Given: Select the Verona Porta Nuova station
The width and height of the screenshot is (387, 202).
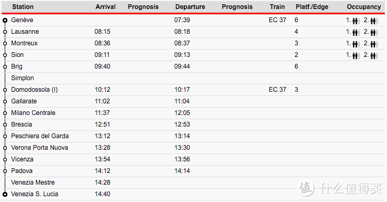Looking at the screenshot, I should (40, 148).
